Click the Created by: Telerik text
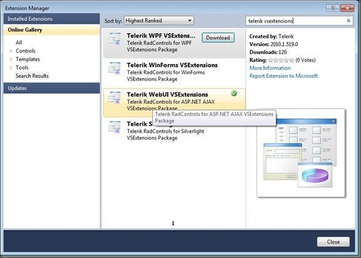361x258 pixels. [x=271, y=36]
